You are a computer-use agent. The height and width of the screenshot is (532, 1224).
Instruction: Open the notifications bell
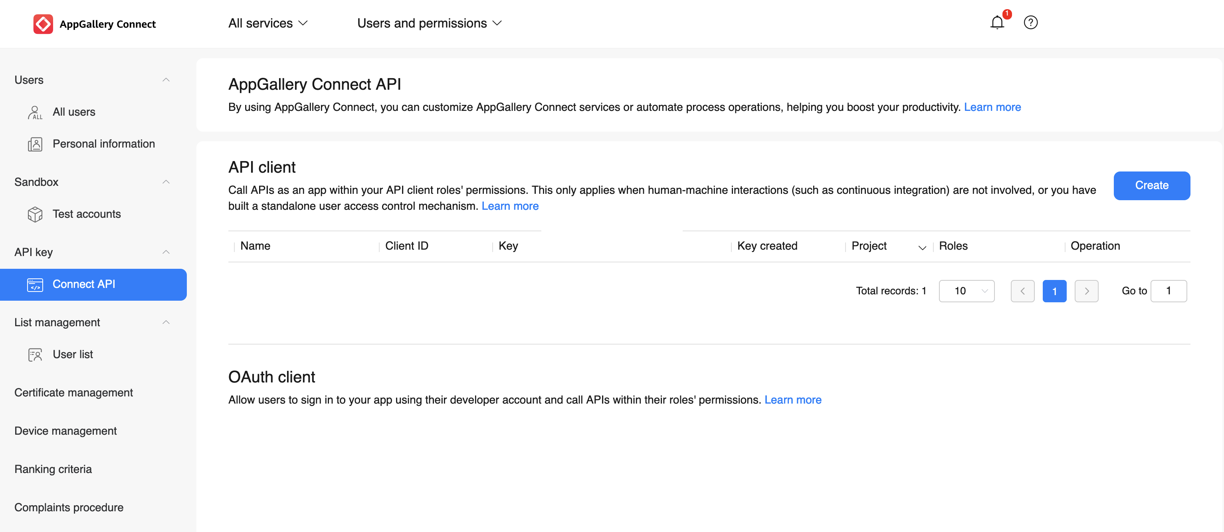tap(997, 22)
